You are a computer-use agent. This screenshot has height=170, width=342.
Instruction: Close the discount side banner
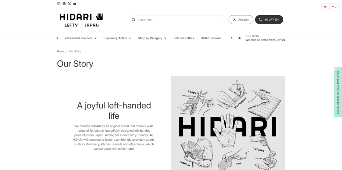(x=335, y=68)
